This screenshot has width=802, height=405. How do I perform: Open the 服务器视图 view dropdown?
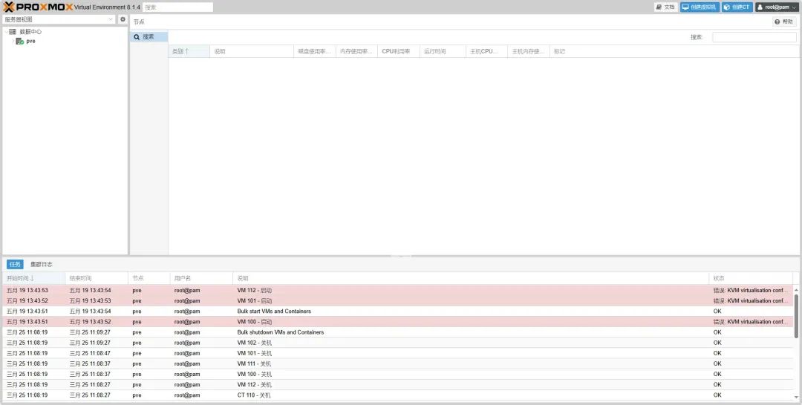(x=59, y=19)
